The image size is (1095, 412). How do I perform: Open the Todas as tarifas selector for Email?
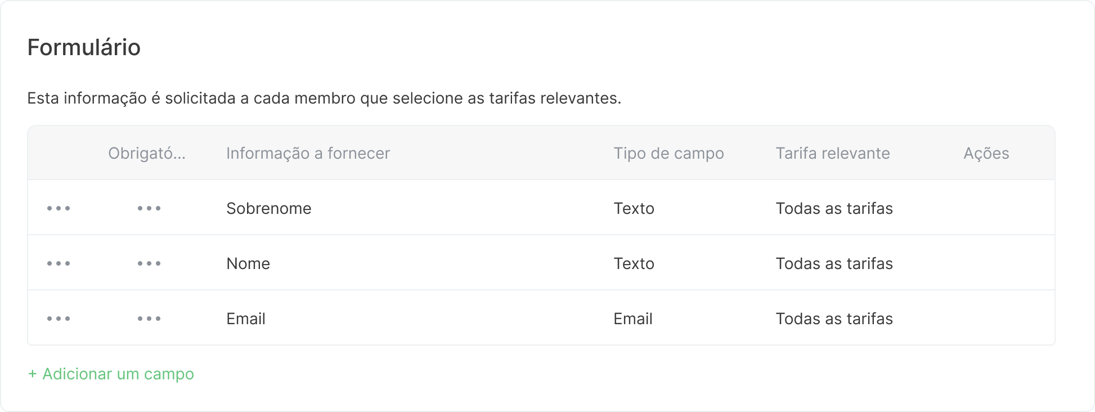coord(834,317)
